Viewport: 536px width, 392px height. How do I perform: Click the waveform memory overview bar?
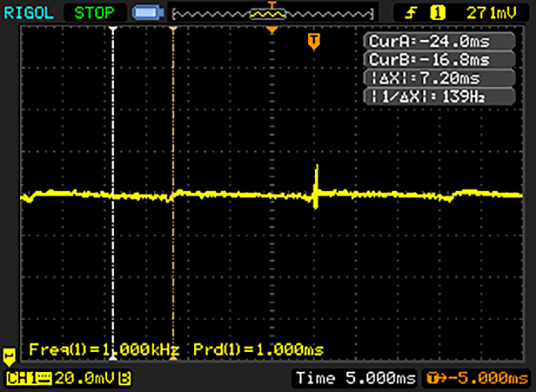[x=273, y=14]
